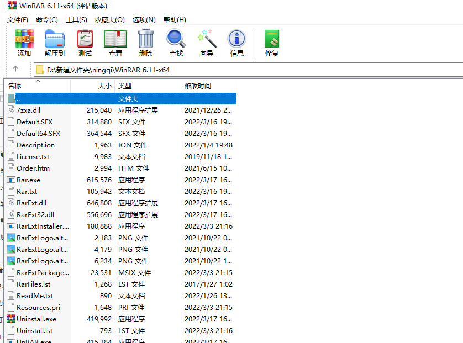Image resolution: width=463 pixels, height=343 pixels.
Task: Sort by the 名称 column header
Action: [x=38, y=86]
